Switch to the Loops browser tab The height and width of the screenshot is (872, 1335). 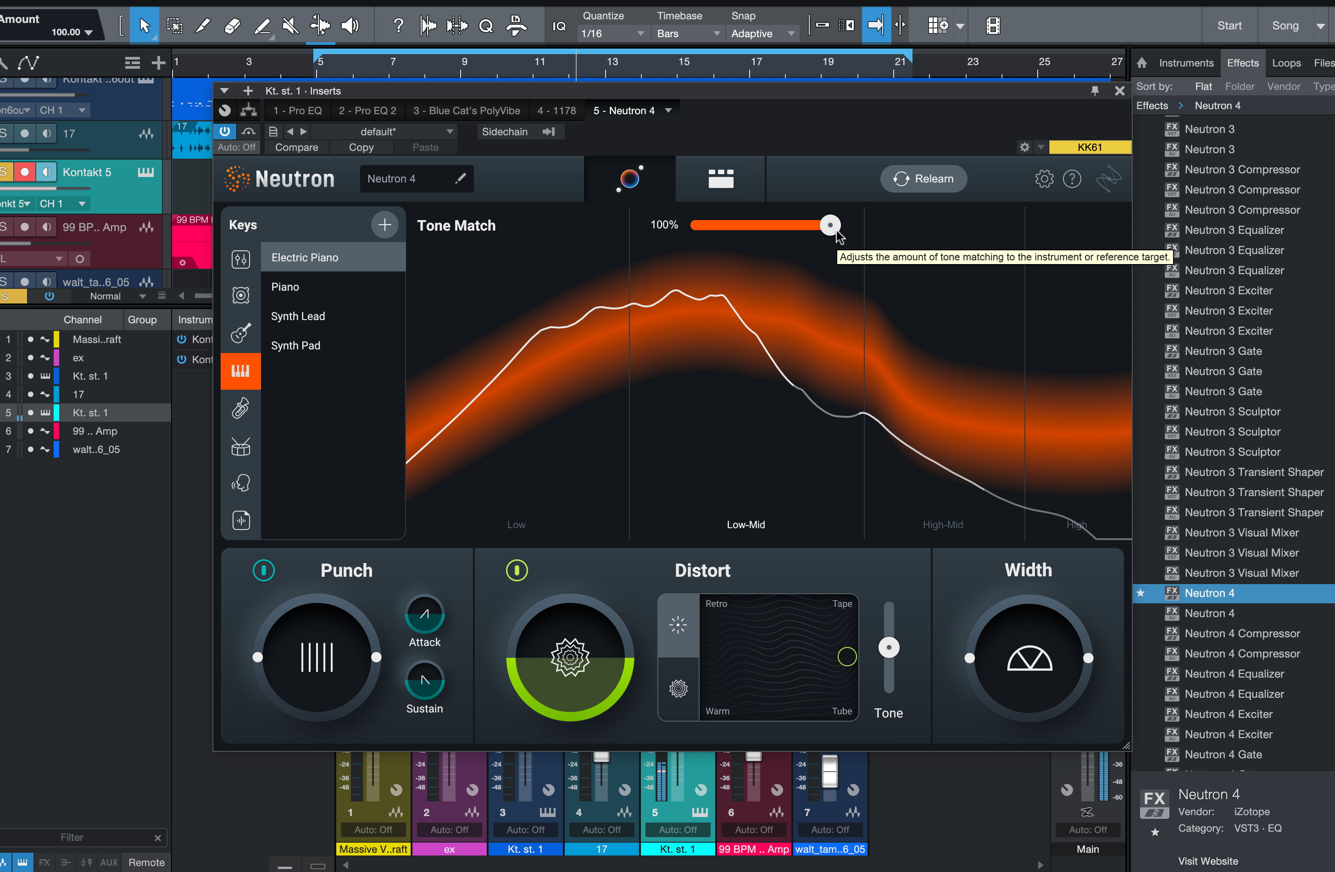[1285, 63]
